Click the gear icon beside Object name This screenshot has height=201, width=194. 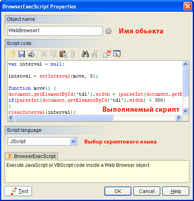tap(108, 31)
